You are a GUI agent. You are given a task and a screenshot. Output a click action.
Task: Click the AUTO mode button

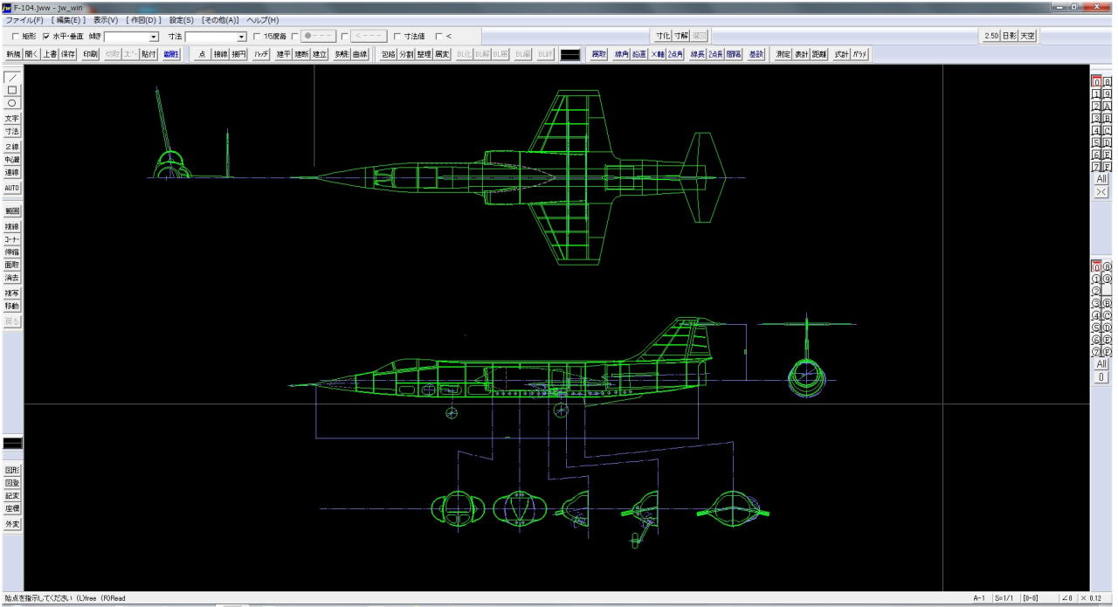point(12,188)
